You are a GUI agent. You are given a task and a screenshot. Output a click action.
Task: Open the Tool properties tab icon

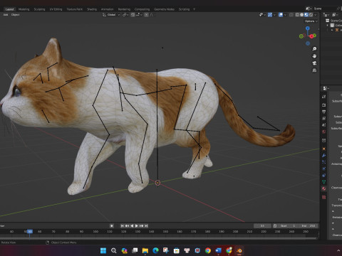[x=324, y=97]
